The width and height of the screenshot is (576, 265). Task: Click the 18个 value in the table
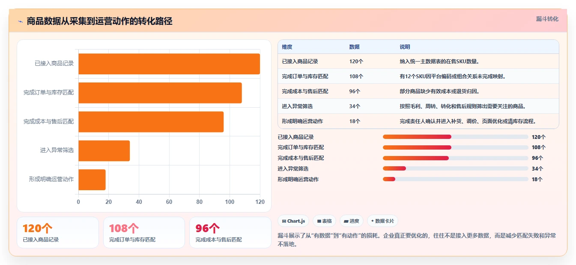point(355,121)
